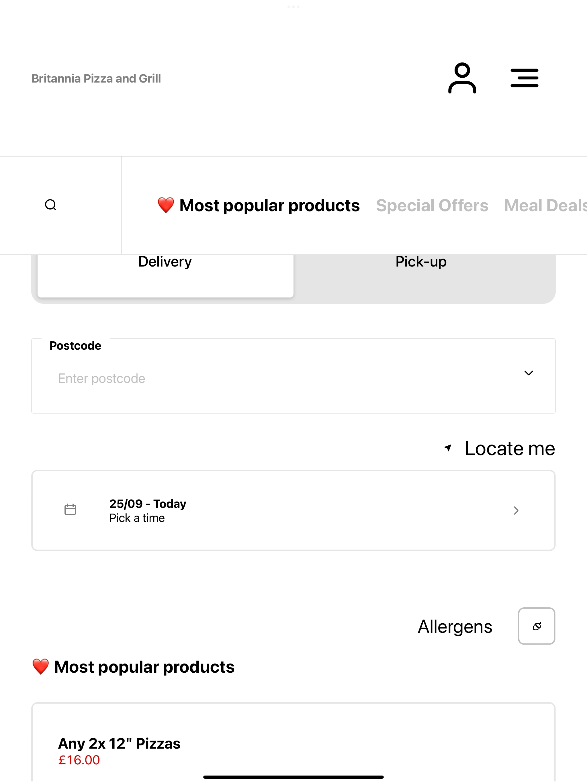Viewport: 587px width, 783px height.
Task: Click the red heart in category bar
Action: (166, 205)
